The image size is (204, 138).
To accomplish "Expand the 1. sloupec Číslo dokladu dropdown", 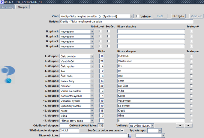I will (92, 56).
